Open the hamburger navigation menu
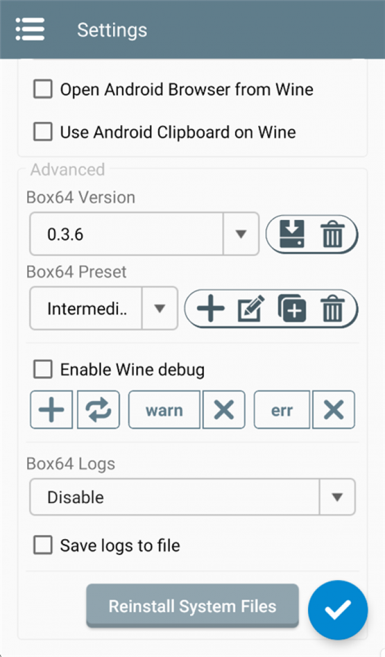The width and height of the screenshot is (385, 657). click(30, 29)
